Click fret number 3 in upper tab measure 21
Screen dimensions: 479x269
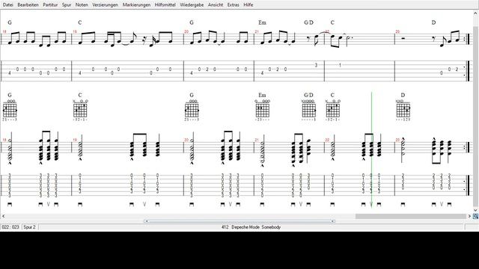pyautogui.click(x=316, y=65)
